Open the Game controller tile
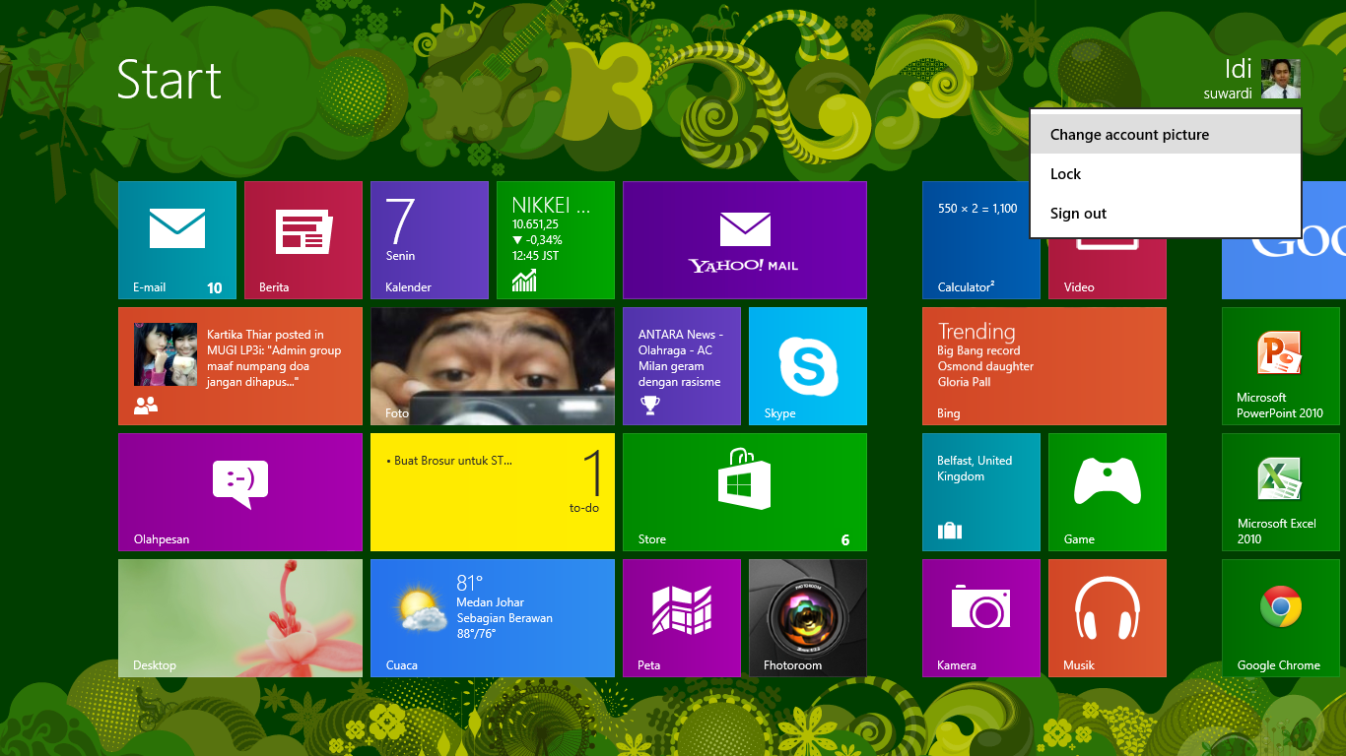1346x756 pixels. click(x=1108, y=492)
